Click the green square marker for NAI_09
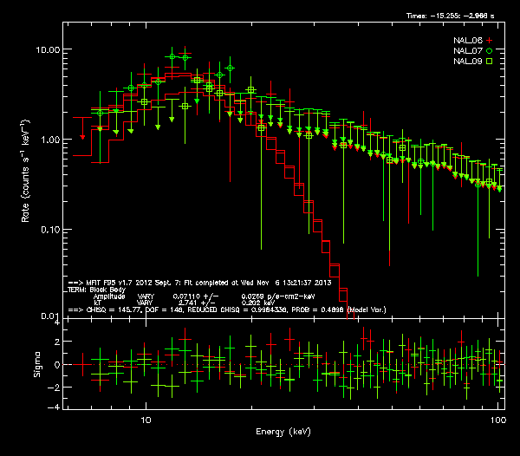 coord(489,62)
